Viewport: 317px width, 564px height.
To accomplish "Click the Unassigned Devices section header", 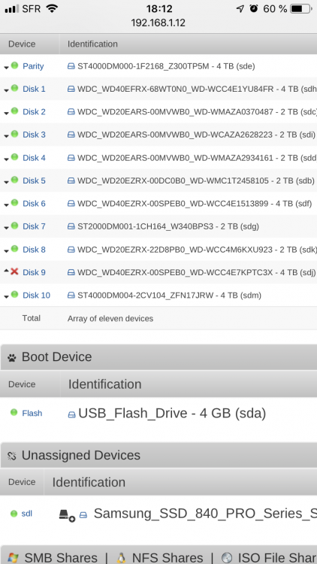I will (158, 455).
